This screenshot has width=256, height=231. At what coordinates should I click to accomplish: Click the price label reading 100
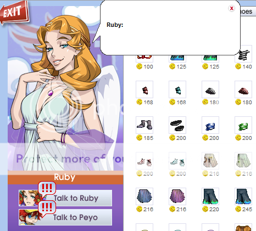pyautogui.click(x=148, y=67)
